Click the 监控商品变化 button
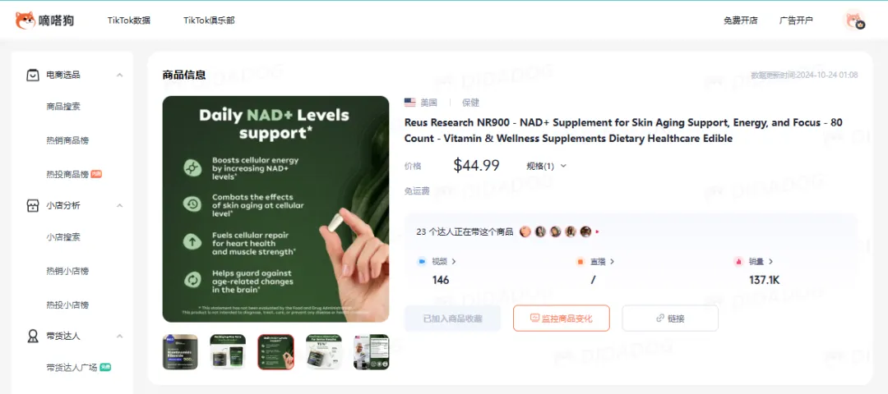The width and height of the screenshot is (888, 394). tap(562, 318)
